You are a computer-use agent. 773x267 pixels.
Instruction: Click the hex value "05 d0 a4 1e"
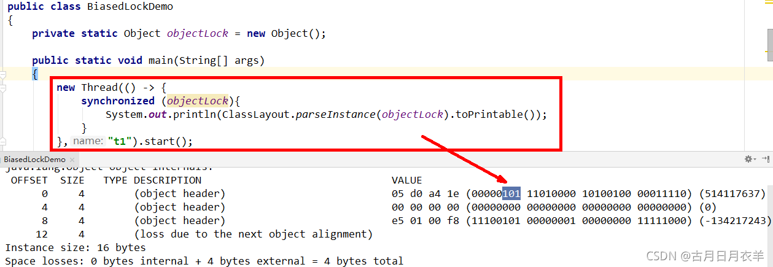tap(425, 194)
